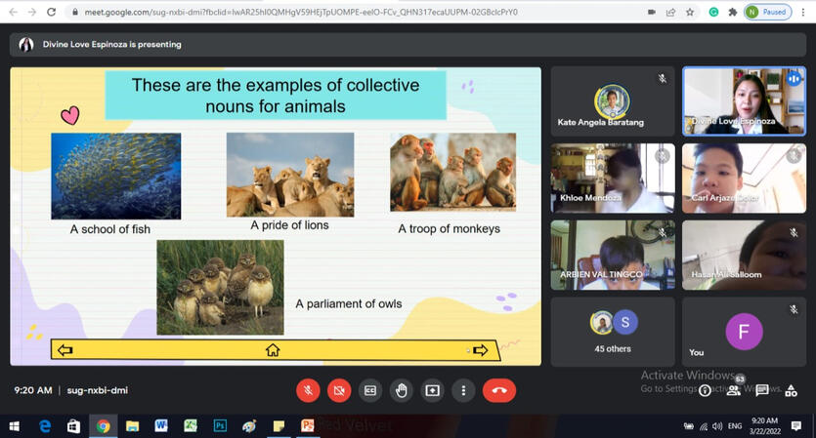Select Kate Angela Baratang's video tile
The height and width of the screenshot is (438, 816).
click(613, 100)
